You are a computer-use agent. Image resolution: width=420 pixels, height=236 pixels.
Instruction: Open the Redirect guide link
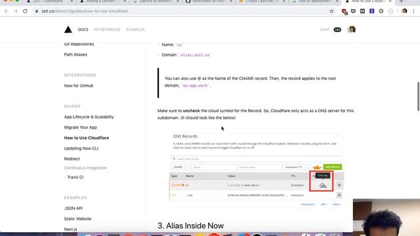72,159
